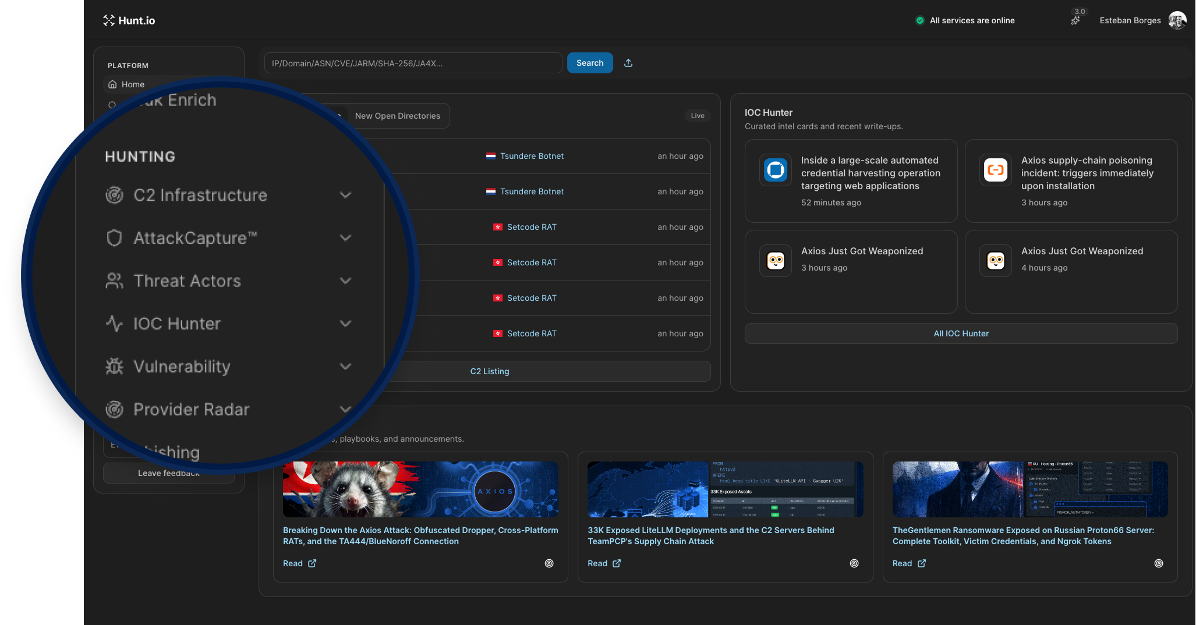Click the IOC Hunter pulse icon
The height and width of the screenshot is (625, 1196).
[x=114, y=324]
